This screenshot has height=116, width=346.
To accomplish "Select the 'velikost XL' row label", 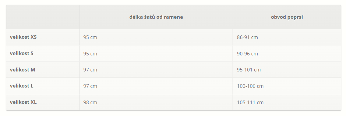I will [23, 102].
